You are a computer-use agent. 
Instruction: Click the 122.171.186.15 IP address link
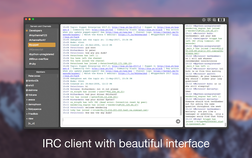122,63
